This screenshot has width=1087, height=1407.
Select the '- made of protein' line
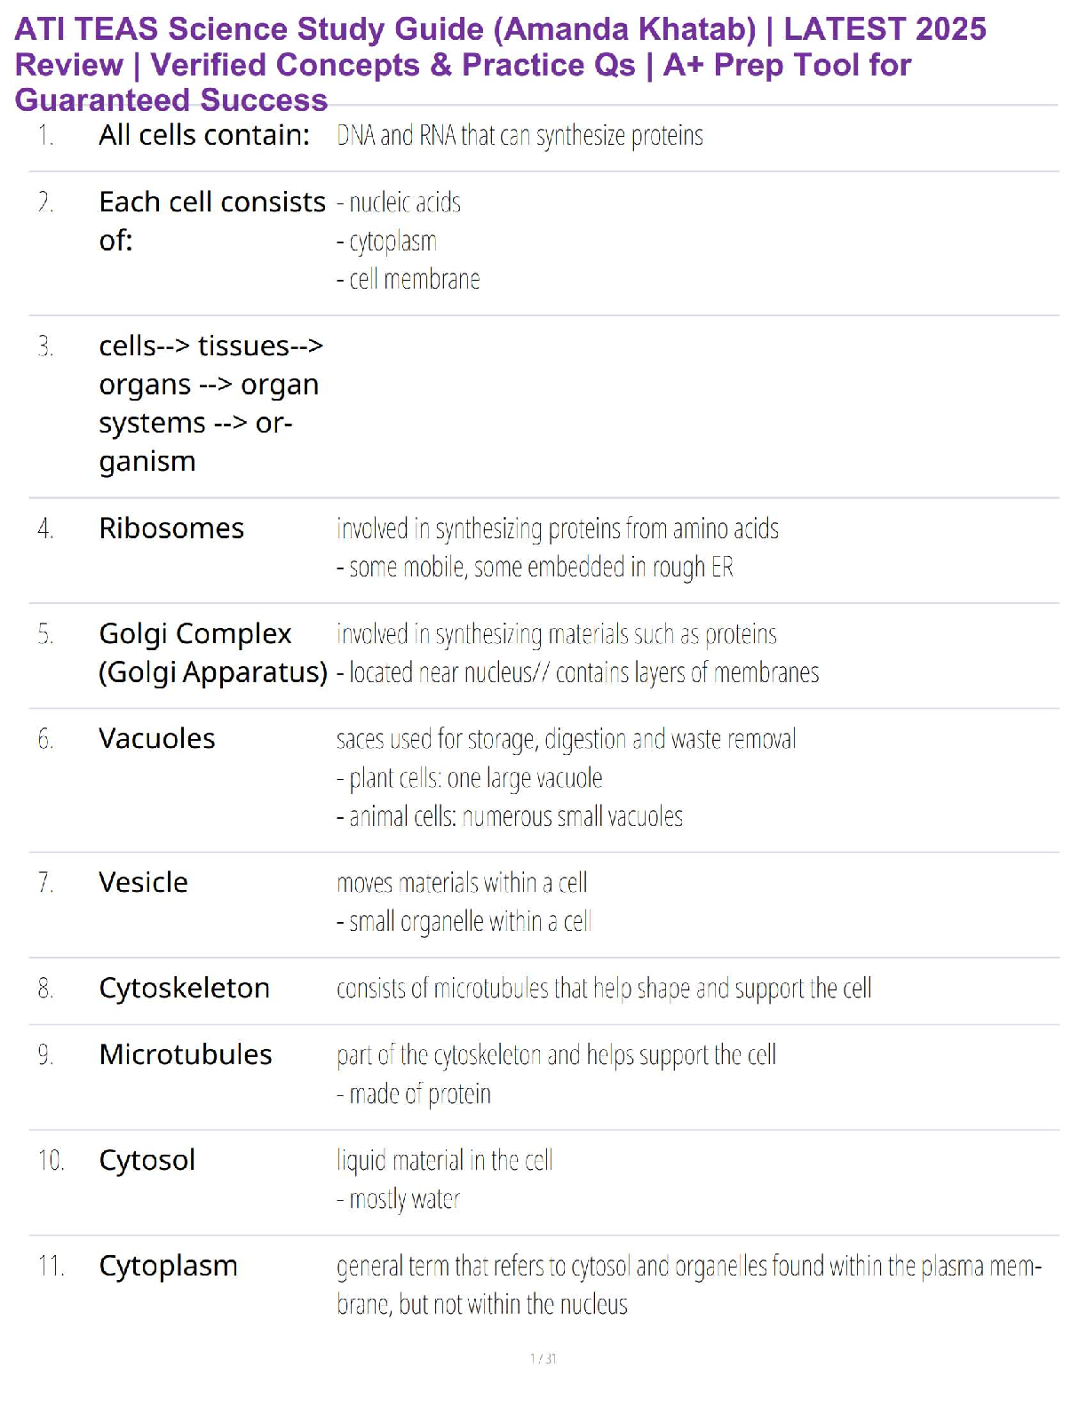(x=414, y=1094)
